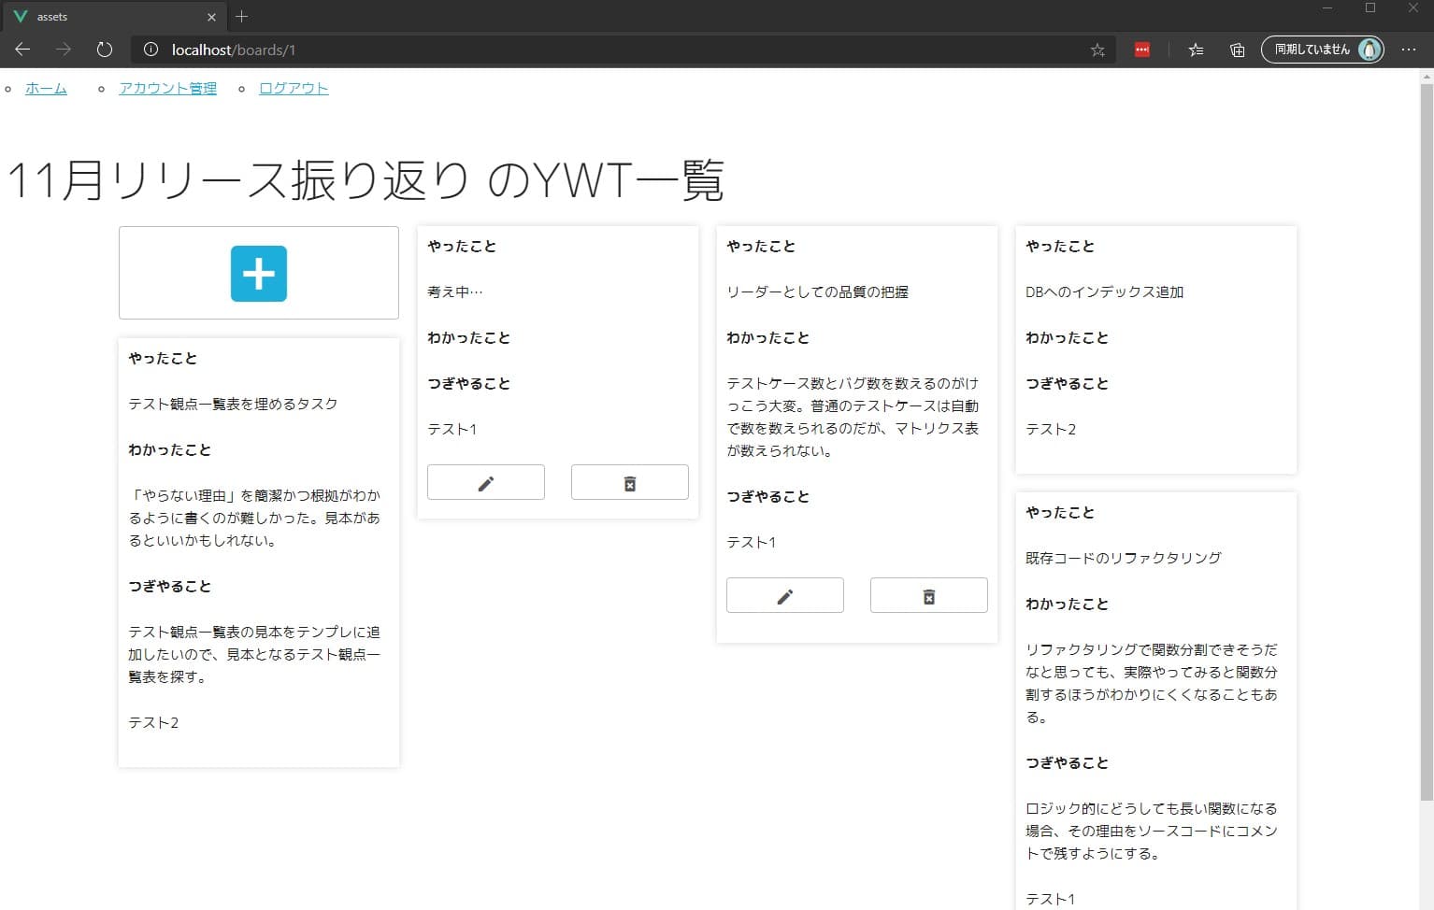The height and width of the screenshot is (910, 1434).
Task: Add a new YWT card with the plus icon
Action: (258, 273)
